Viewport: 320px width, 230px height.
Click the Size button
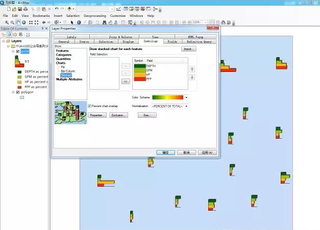tap(147, 115)
